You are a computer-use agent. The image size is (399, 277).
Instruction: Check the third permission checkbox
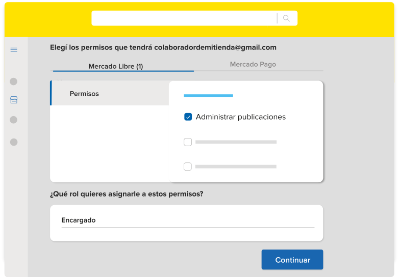188,167
